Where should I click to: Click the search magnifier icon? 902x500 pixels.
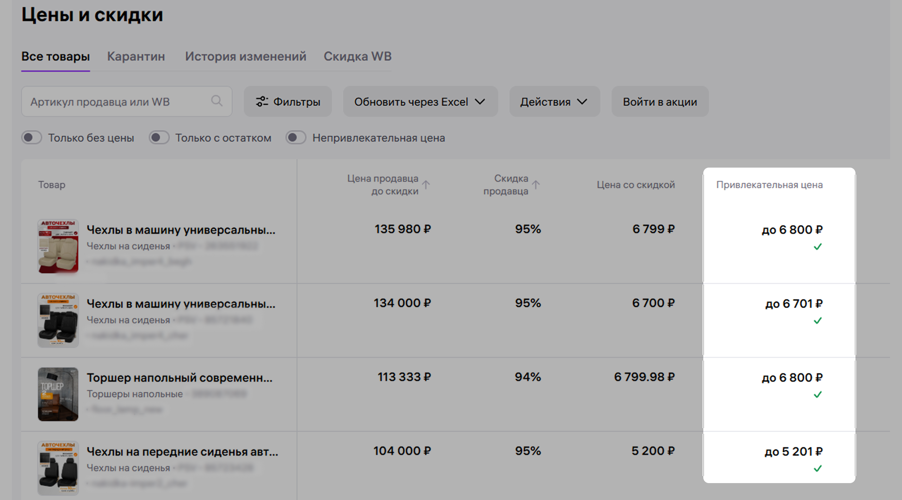pos(217,101)
